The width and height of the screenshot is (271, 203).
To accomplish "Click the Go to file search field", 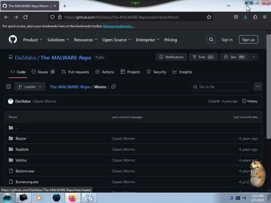I will [x=220, y=86].
